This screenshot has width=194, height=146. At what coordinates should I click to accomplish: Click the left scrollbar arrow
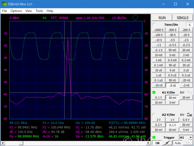3,143
